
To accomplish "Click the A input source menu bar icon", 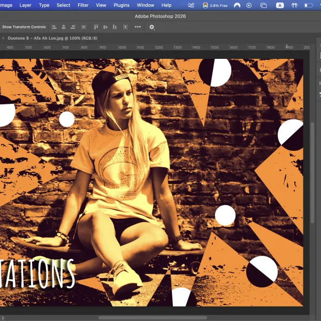I will coord(280,5).
